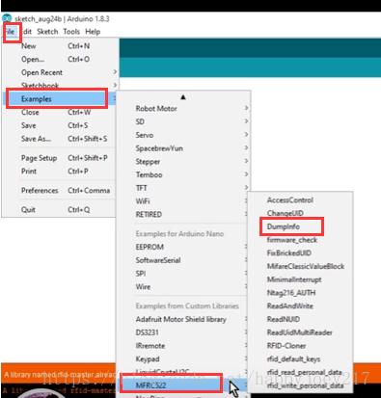This screenshot has height=398, width=381.
Task: Open the ChangeUID example
Action: (300, 213)
